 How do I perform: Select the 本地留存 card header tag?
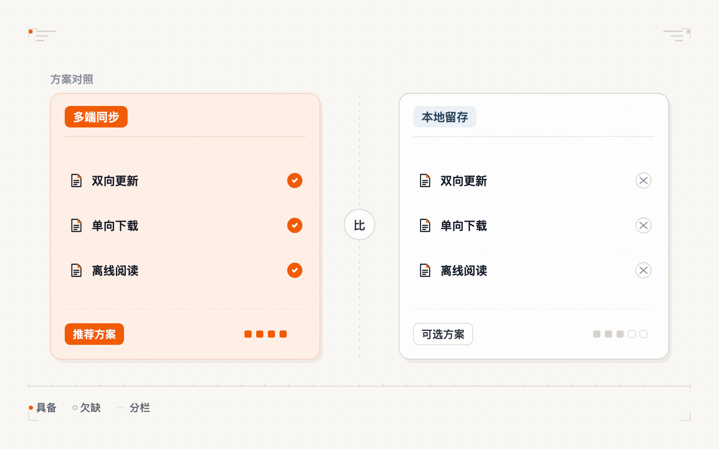click(445, 117)
